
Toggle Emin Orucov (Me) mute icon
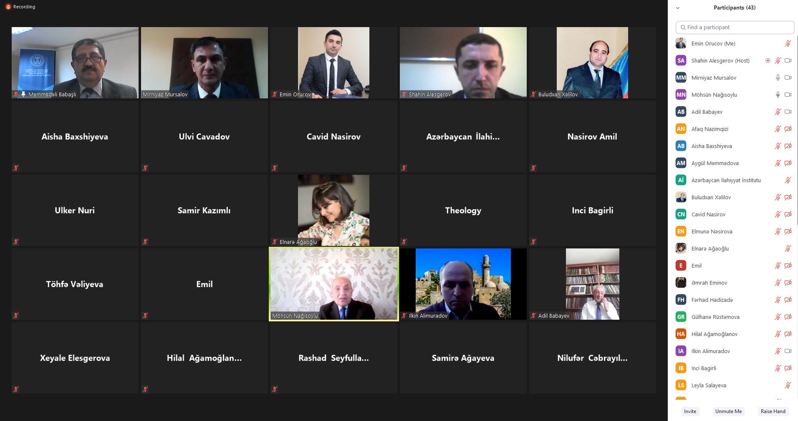tap(788, 43)
